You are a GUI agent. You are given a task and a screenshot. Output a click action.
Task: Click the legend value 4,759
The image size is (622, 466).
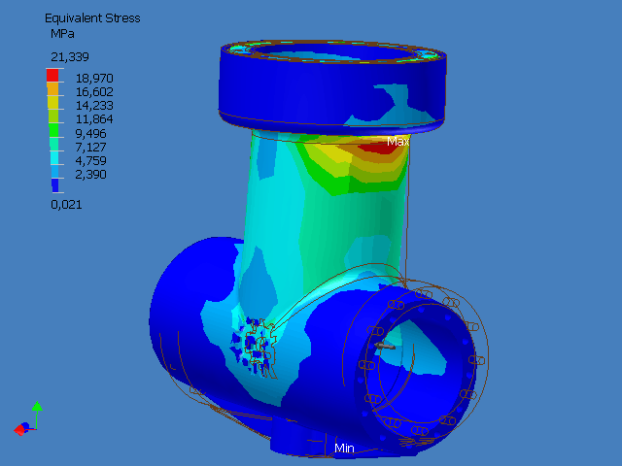pyautogui.click(x=90, y=161)
